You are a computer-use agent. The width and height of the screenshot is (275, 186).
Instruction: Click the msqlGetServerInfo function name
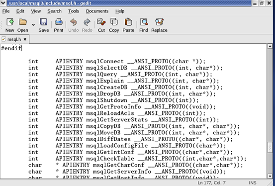pyautogui.click(x=122, y=172)
